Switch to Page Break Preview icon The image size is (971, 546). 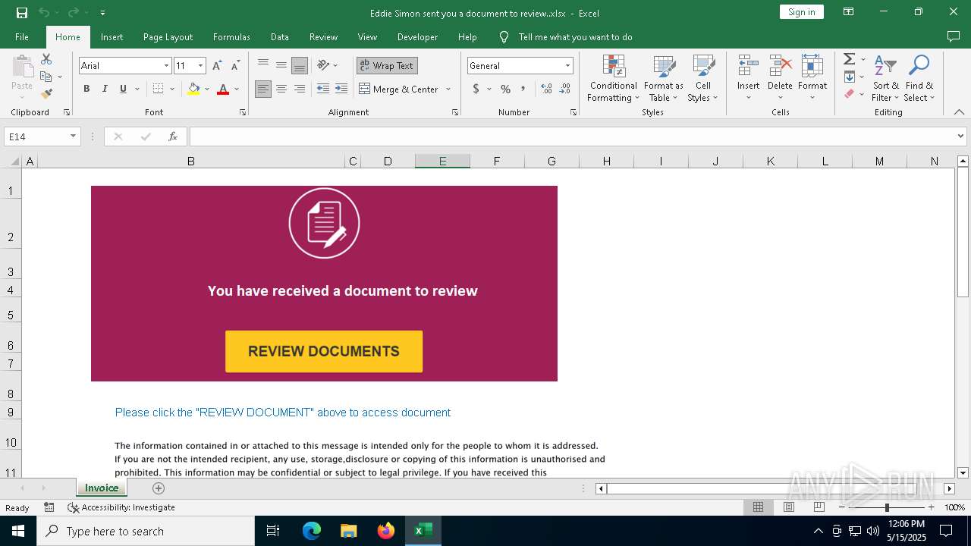pos(819,507)
